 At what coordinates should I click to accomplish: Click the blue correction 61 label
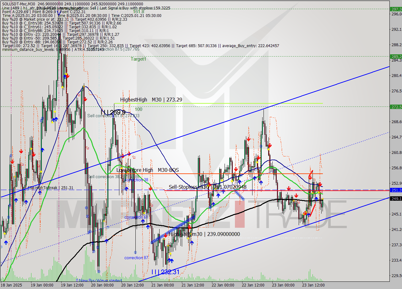coord(136,217)
